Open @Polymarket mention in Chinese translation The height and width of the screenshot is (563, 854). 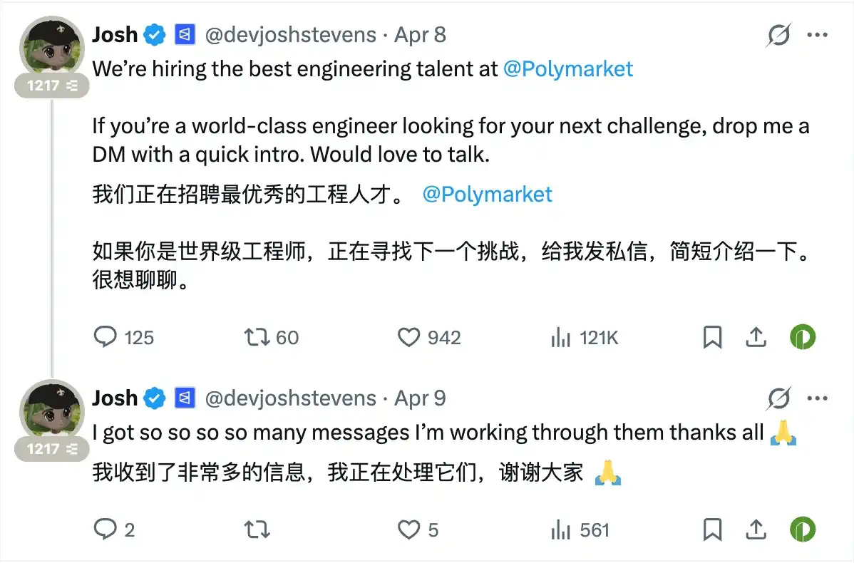click(487, 195)
